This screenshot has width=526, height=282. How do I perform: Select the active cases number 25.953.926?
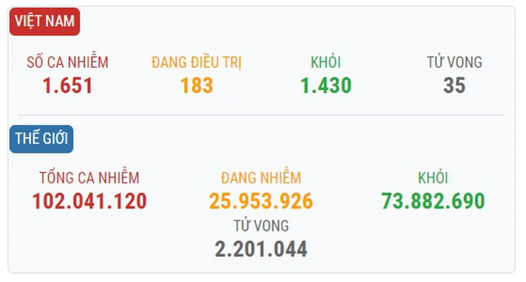coord(260,201)
